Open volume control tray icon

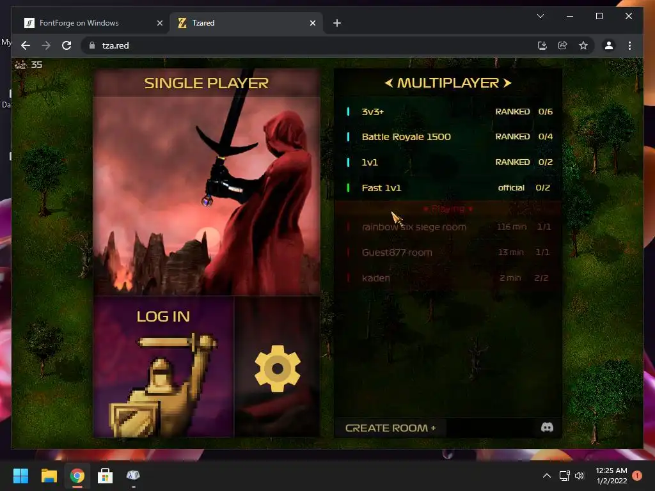click(x=580, y=476)
